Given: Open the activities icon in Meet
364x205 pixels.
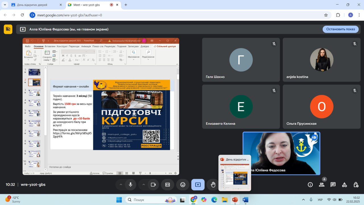Looking at the screenshot, I should click(344, 184).
